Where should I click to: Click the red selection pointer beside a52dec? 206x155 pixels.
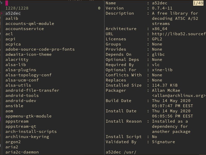pos(2,13)
